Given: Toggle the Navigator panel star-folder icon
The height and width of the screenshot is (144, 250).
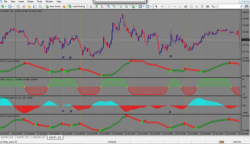Looking at the screenshot, I should pos(29,6).
